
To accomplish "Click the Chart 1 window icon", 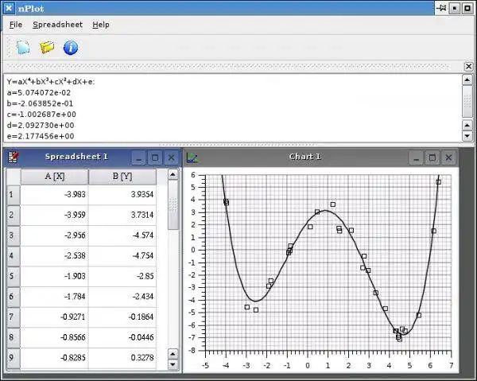I will point(192,157).
